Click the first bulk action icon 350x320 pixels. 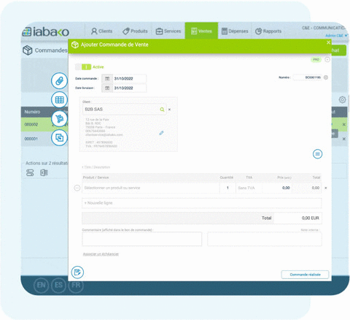tap(30, 173)
